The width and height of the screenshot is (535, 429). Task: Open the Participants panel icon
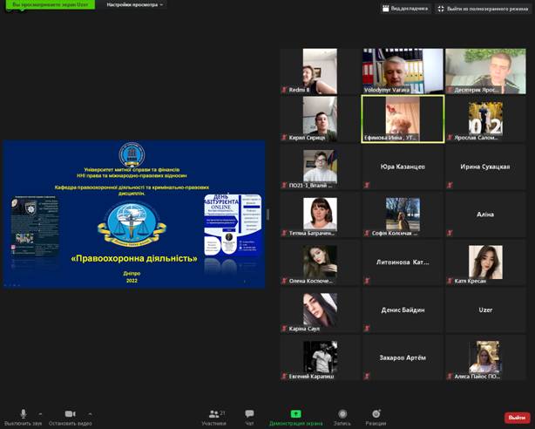(213, 414)
